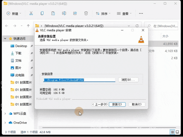Screen dimensions: 183x137
Task: Maximize the Explorer window
Action: [165, 3]
